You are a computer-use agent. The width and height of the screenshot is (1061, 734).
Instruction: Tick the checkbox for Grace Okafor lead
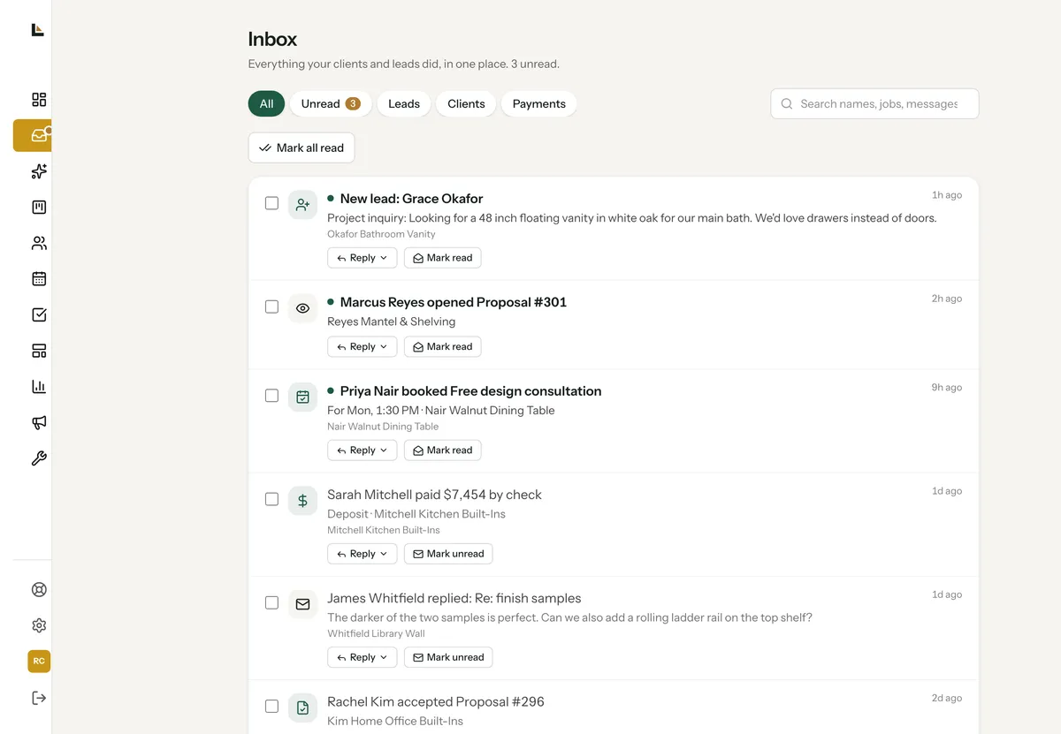click(x=272, y=203)
